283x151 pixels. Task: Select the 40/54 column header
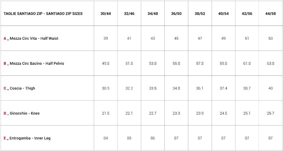click(x=223, y=14)
